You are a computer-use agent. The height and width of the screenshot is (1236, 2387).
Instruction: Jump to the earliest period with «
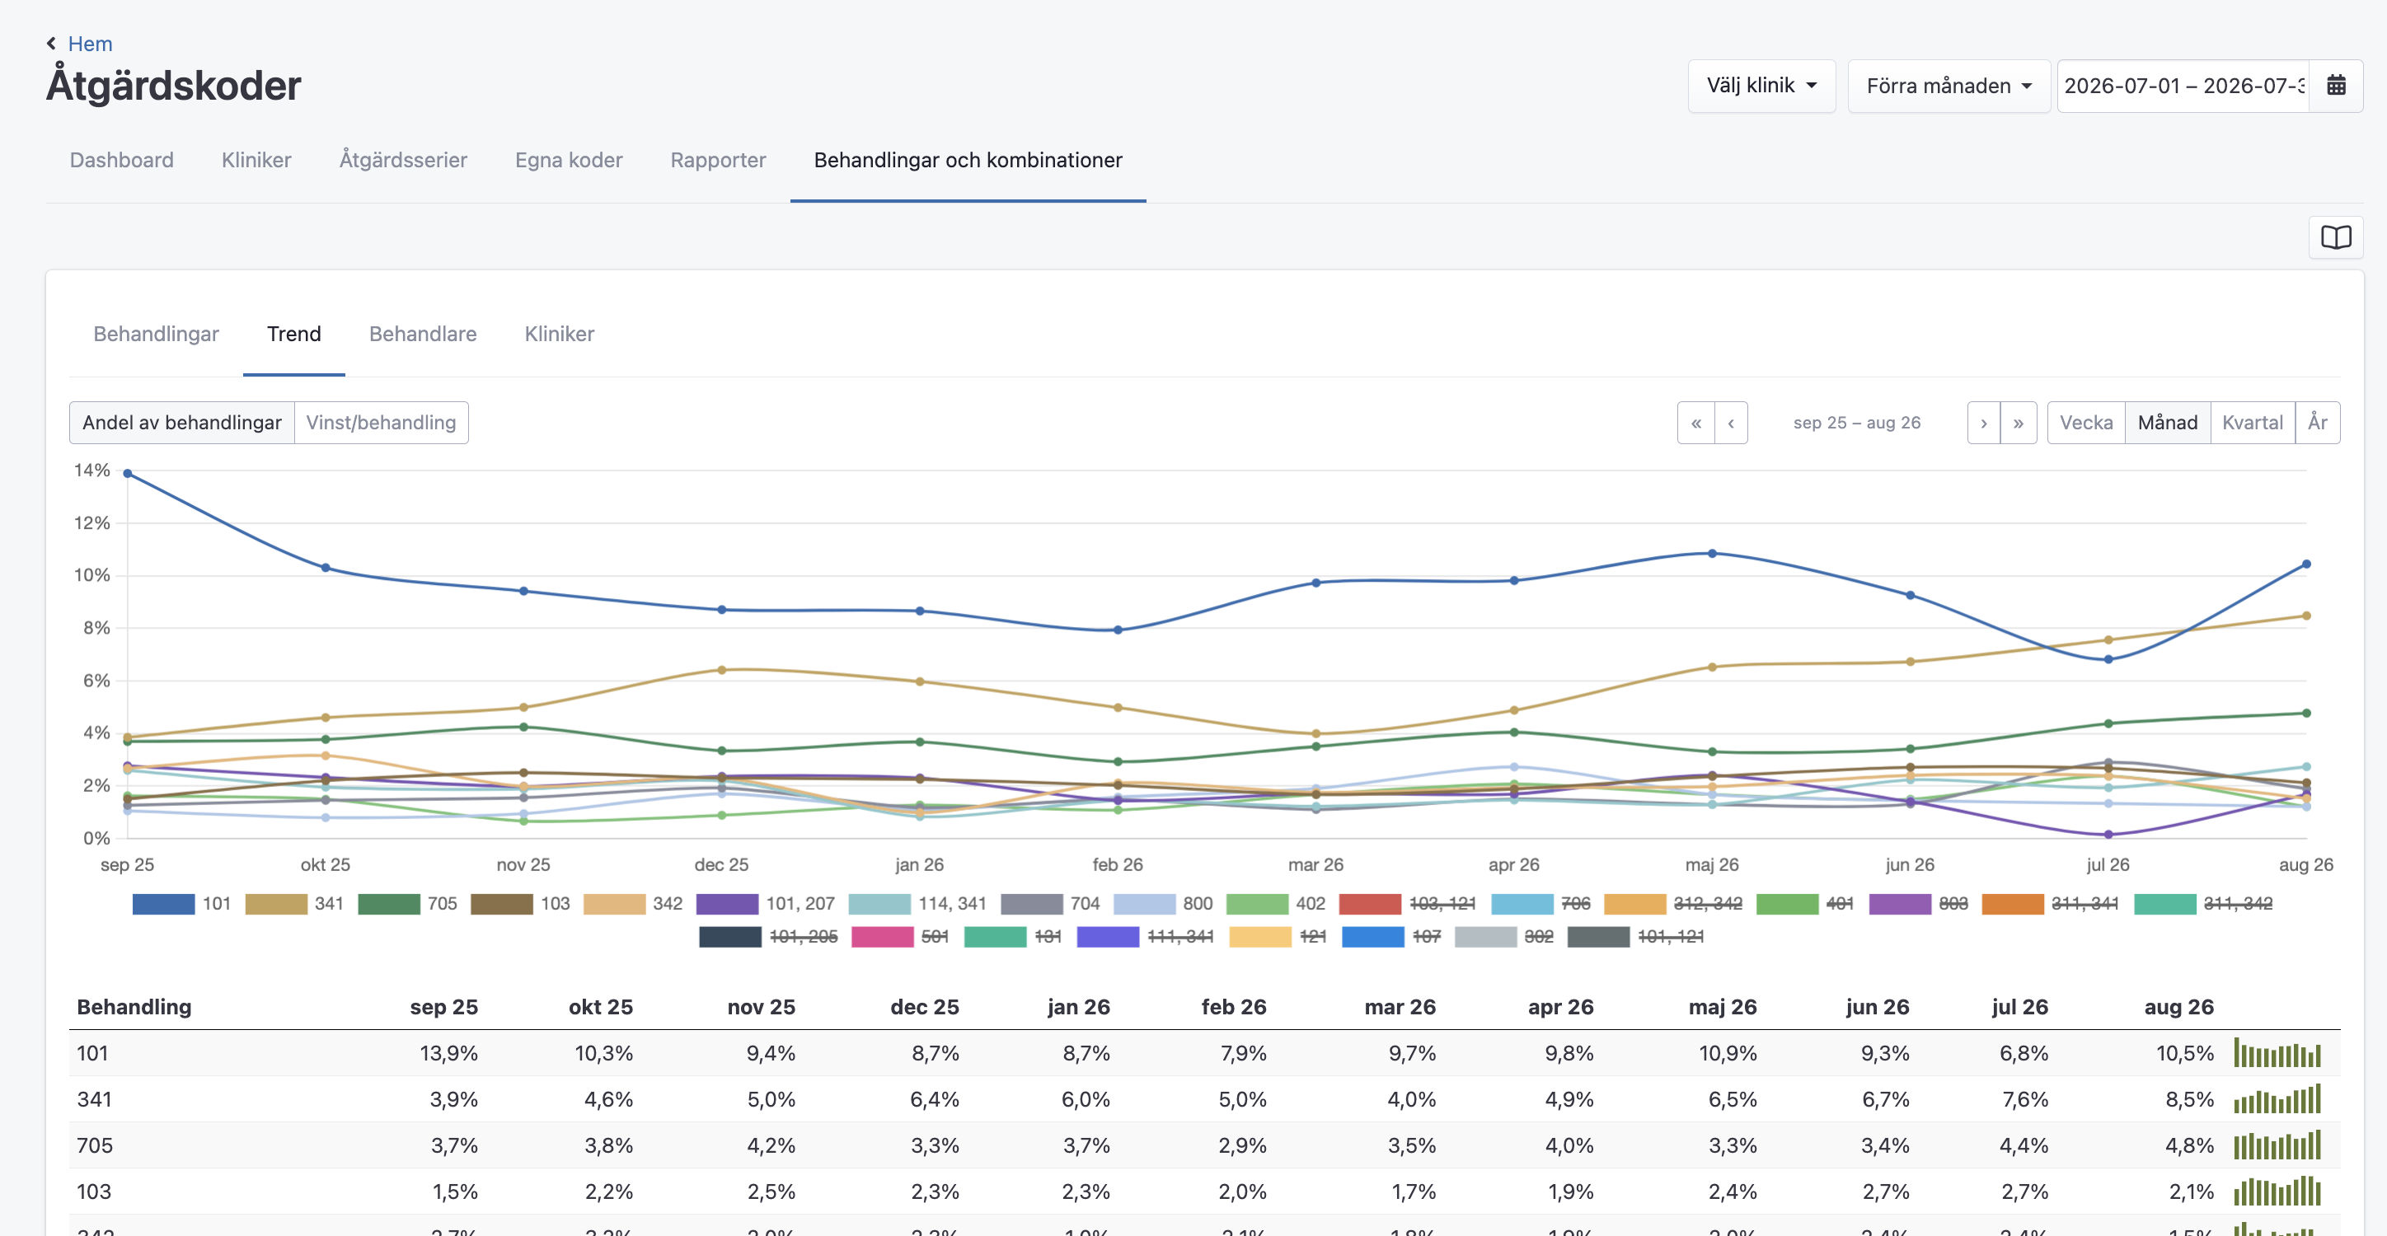(1695, 423)
